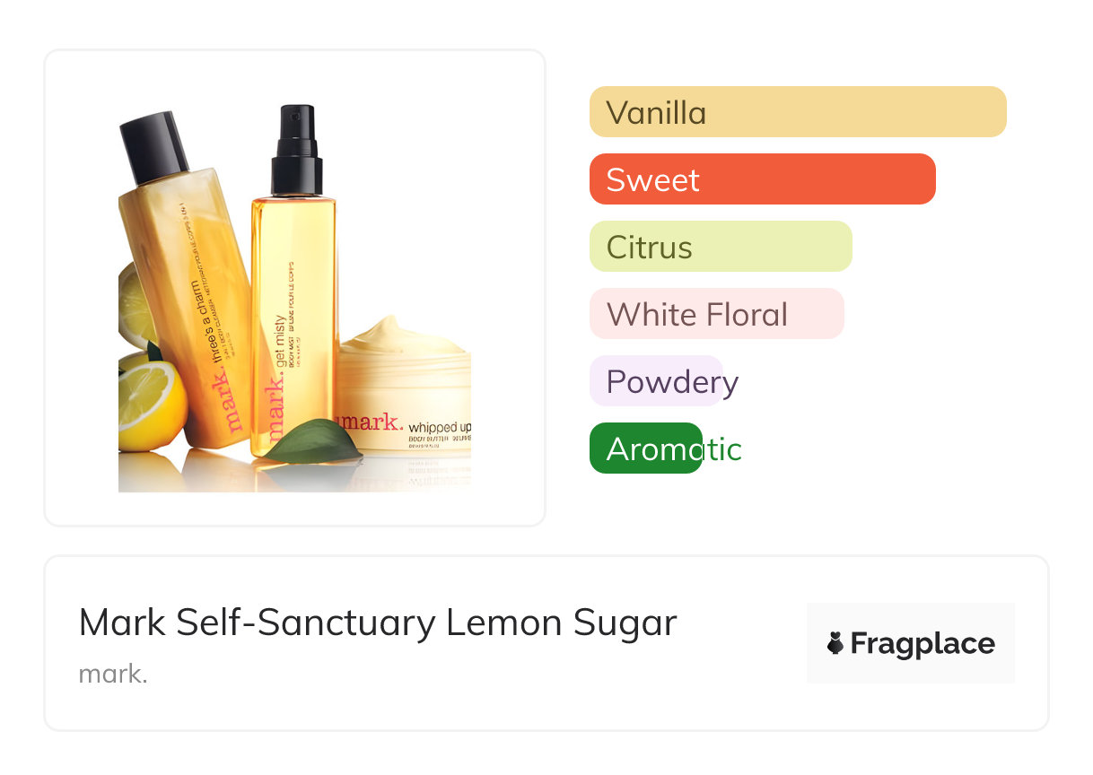Click the Fragplace logo text
Viewport: 1093px width, 775px height.
coord(922,643)
